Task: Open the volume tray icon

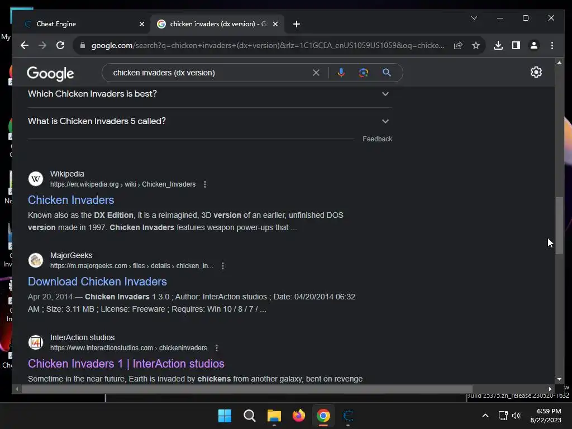Action: tap(516, 416)
